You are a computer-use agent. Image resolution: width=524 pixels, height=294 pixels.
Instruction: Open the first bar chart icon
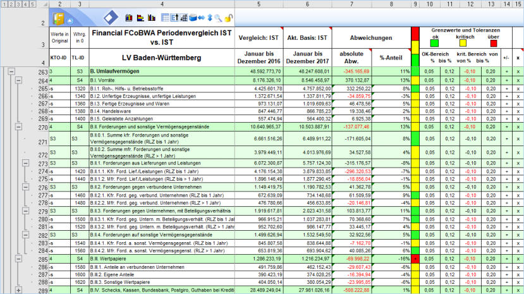tap(129, 18)
